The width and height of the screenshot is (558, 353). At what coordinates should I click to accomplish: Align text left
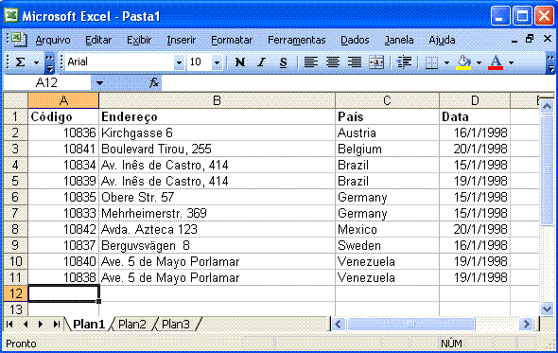(x=310, y=62)
